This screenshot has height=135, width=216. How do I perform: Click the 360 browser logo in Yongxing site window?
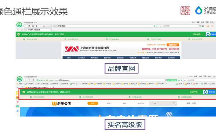[19, 25]
